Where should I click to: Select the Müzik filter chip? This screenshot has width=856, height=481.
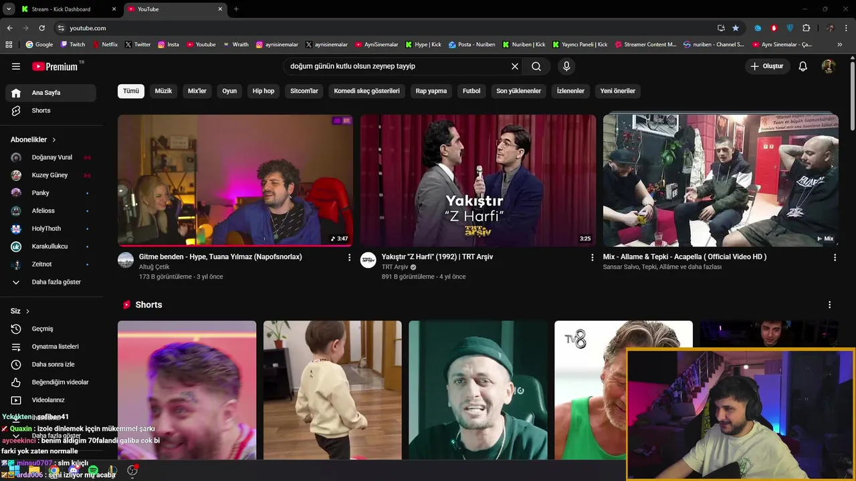point(163,91)
